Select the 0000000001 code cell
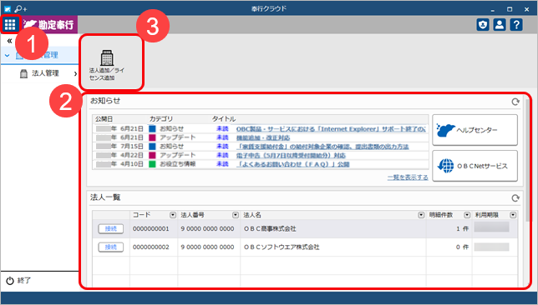Image resolution: width=538 pixels, height=305 pixels. 151,228
